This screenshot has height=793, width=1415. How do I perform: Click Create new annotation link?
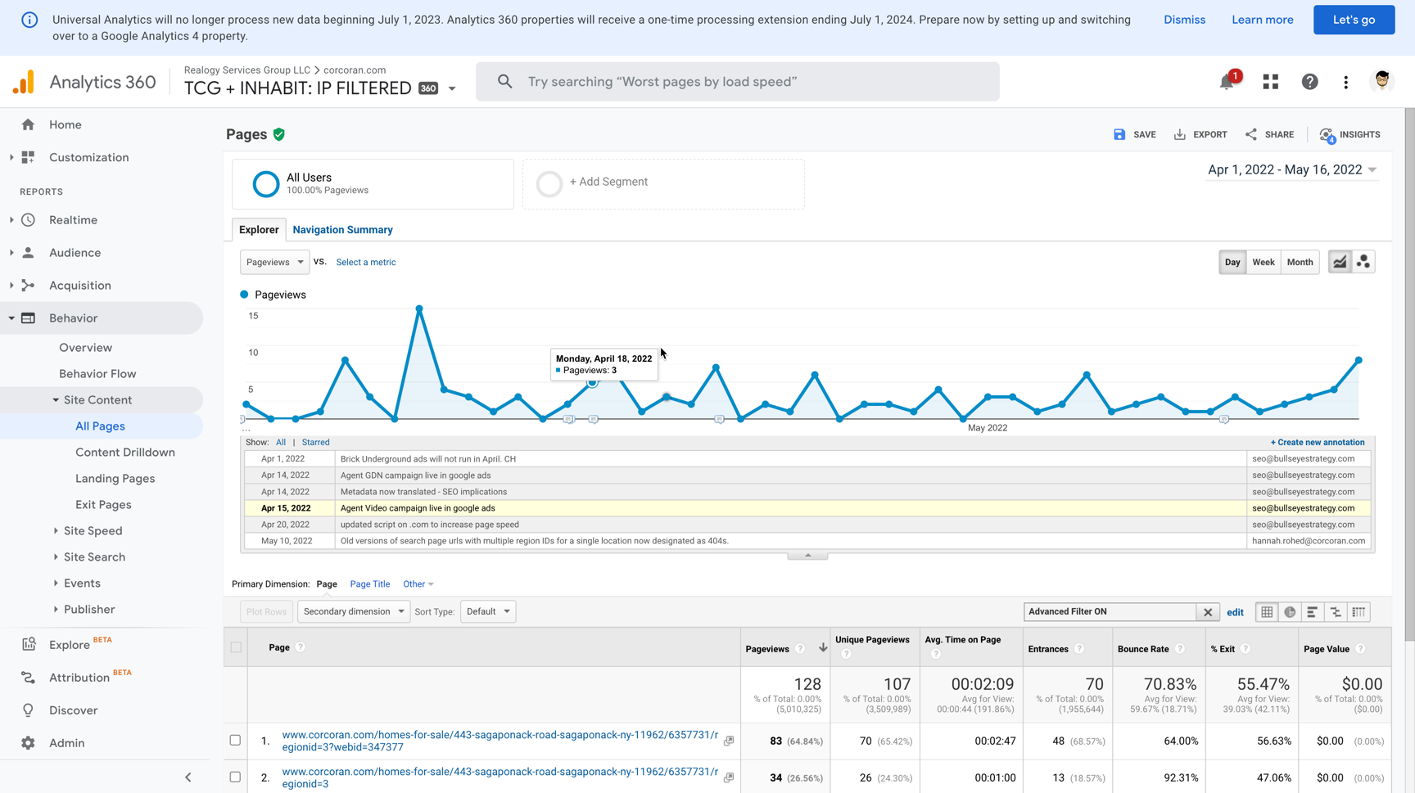tap(1318, 442)
